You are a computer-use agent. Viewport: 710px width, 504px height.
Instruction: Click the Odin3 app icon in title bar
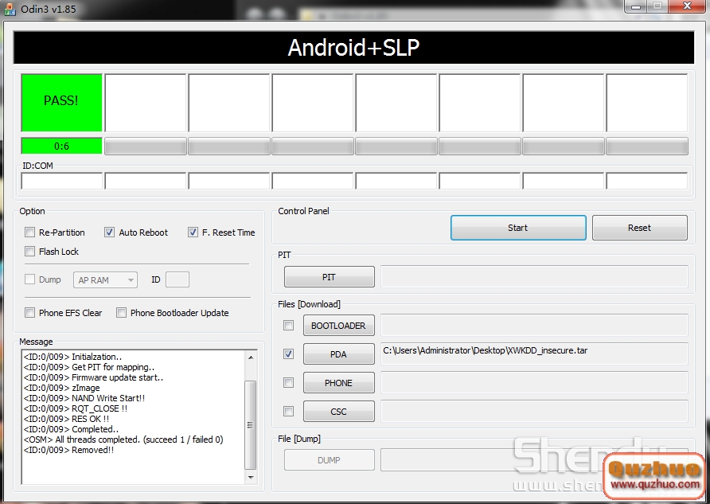(10, 9)
